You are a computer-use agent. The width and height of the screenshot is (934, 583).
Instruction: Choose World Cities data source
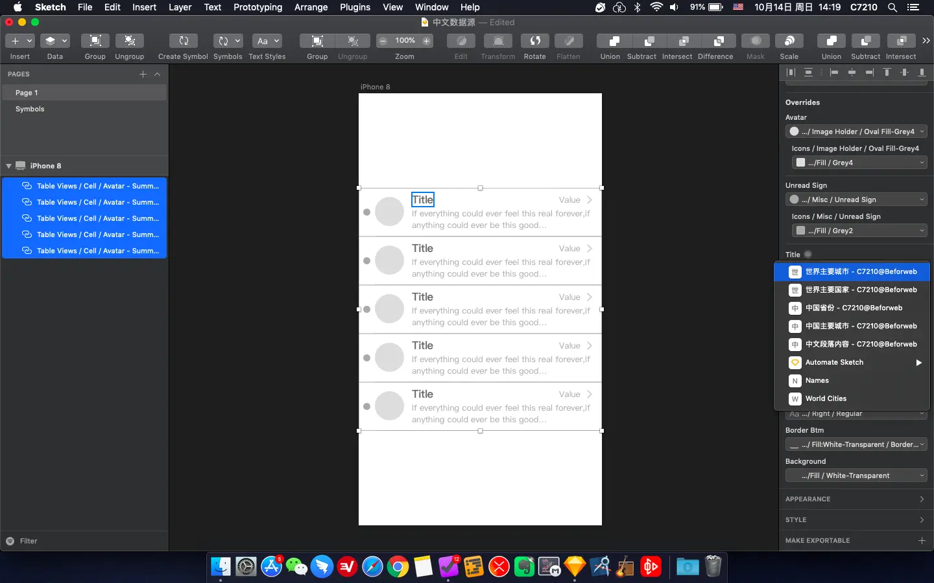tap(852, 399)
